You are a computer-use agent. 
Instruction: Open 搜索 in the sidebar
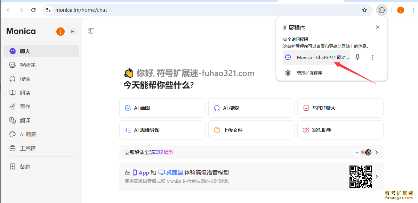[x=41, y=79]
